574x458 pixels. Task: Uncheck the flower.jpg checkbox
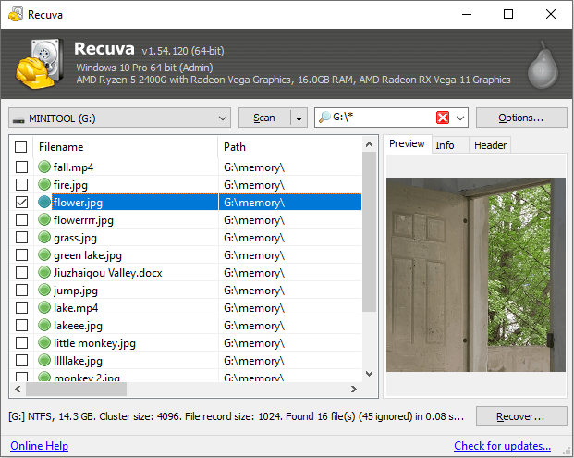pyautogui.click(x=21, y=203)
